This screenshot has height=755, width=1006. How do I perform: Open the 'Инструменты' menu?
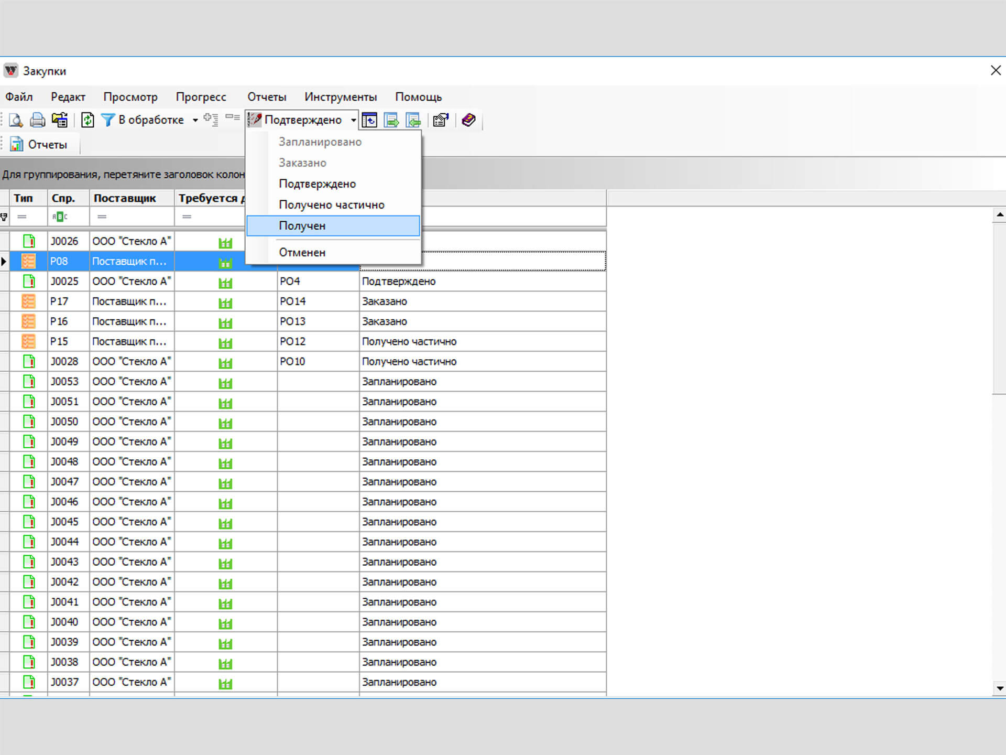[x=340, y=97]
